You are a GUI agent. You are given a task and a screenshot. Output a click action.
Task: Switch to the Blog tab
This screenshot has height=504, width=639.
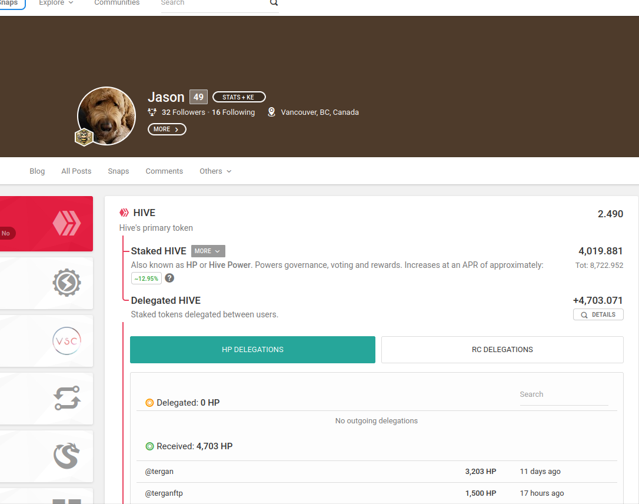[37, 171]
